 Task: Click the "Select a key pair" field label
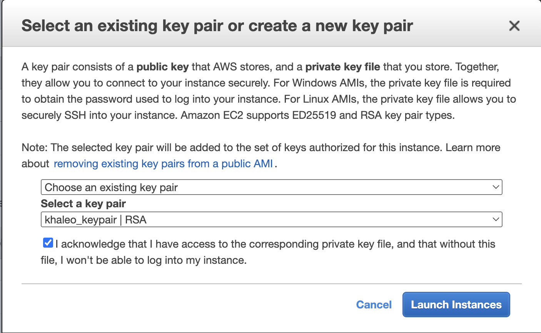[83, 203]
